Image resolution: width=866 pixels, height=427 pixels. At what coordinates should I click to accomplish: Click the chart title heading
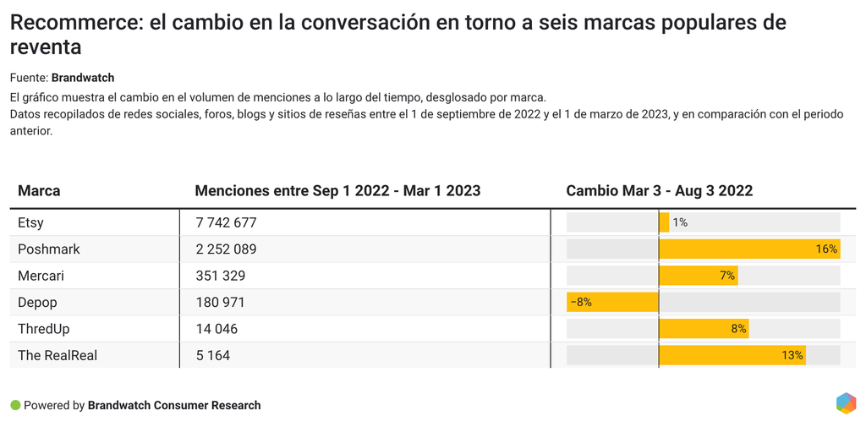(x=397, y=34)
